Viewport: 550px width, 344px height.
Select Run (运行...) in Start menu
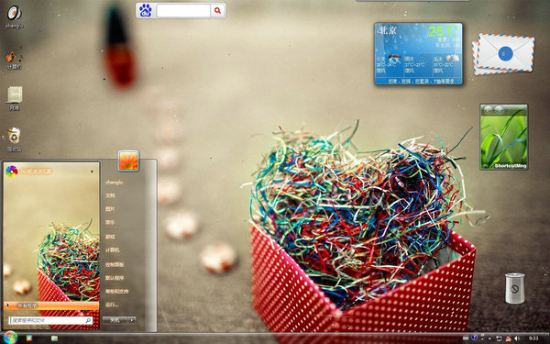pos(112,305)
